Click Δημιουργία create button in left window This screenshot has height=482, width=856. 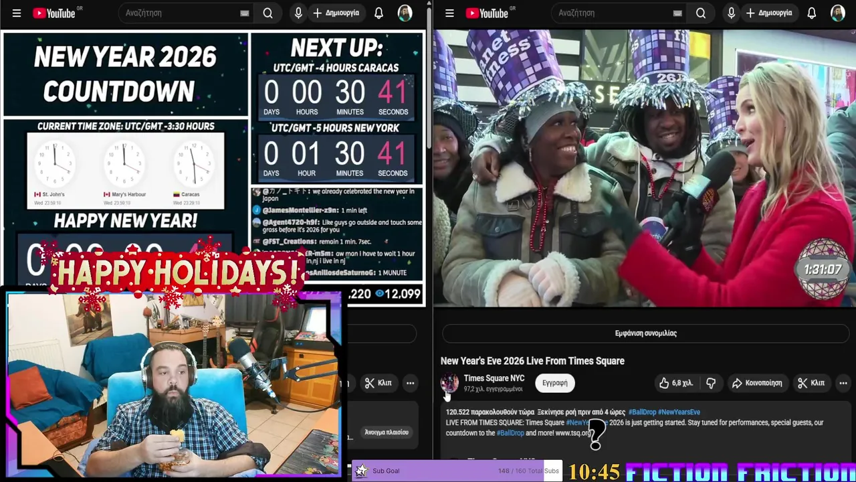336,13
